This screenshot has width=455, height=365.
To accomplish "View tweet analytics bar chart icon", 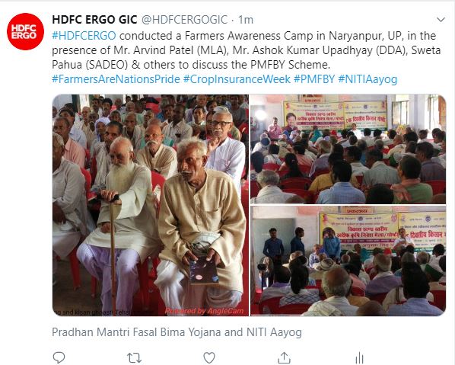I will click(x=359, y=358).
